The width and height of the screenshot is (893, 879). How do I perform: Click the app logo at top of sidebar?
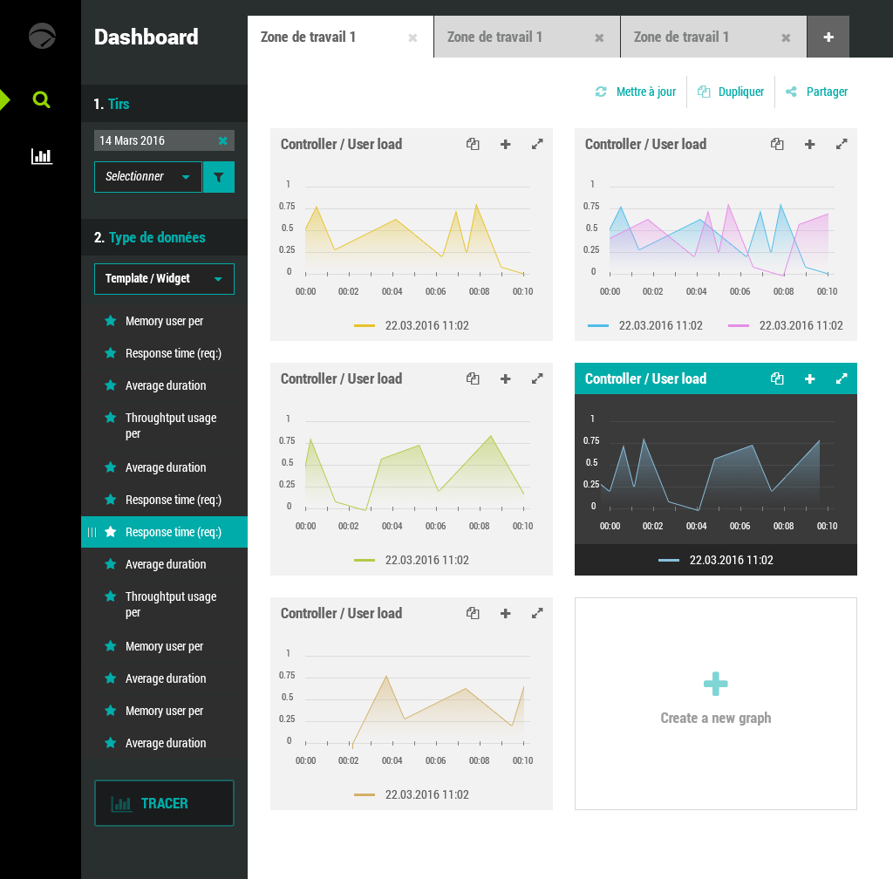(41, 37)
